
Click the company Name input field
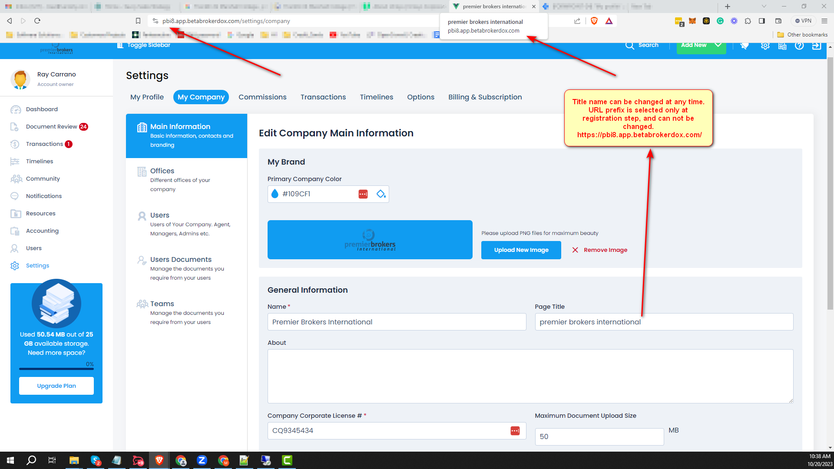[397, 322]
